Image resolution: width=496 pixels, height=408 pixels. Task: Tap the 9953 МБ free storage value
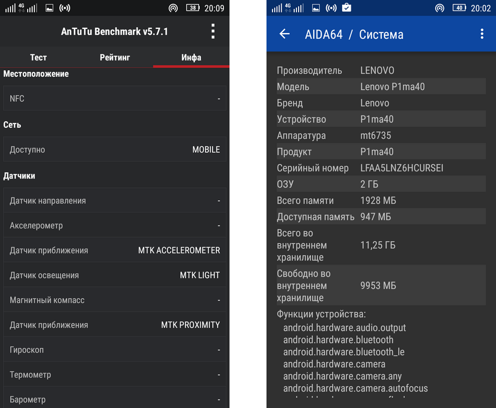378,286
